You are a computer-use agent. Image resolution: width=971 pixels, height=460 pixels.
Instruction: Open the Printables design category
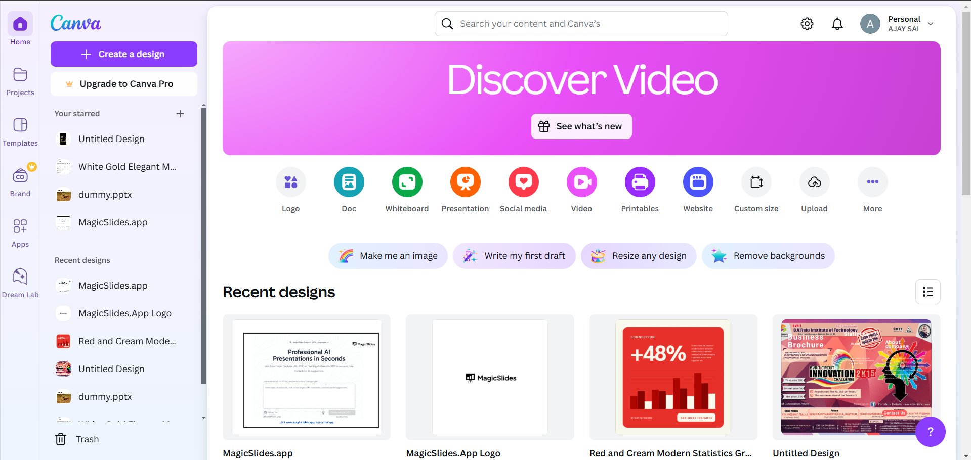click(640, 182)
